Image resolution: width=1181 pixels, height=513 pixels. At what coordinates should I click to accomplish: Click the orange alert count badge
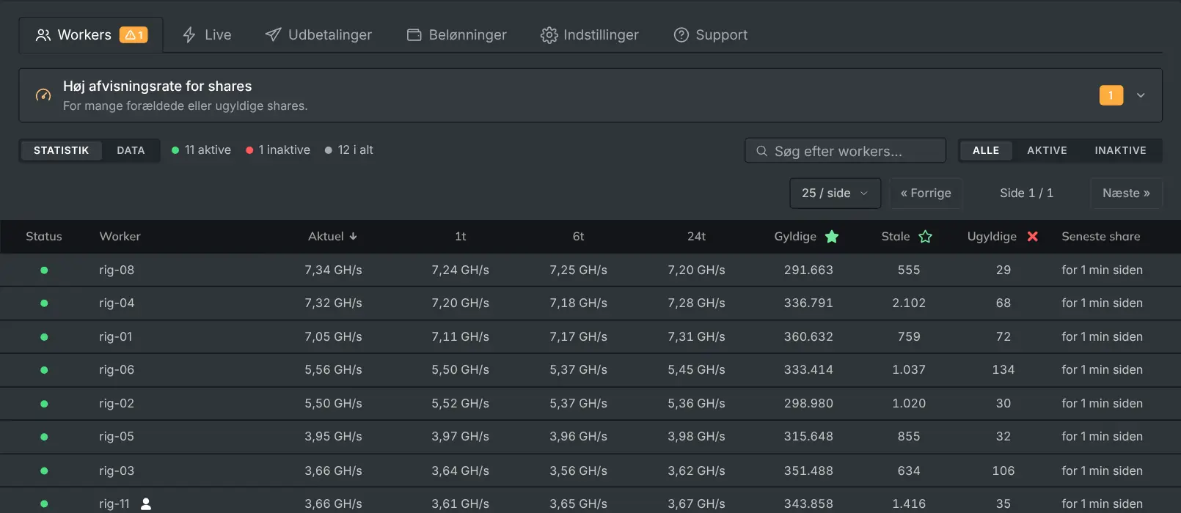pos(1111,95)
